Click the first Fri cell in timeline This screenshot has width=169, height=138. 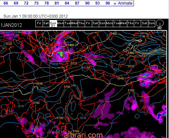click(39, 24)
